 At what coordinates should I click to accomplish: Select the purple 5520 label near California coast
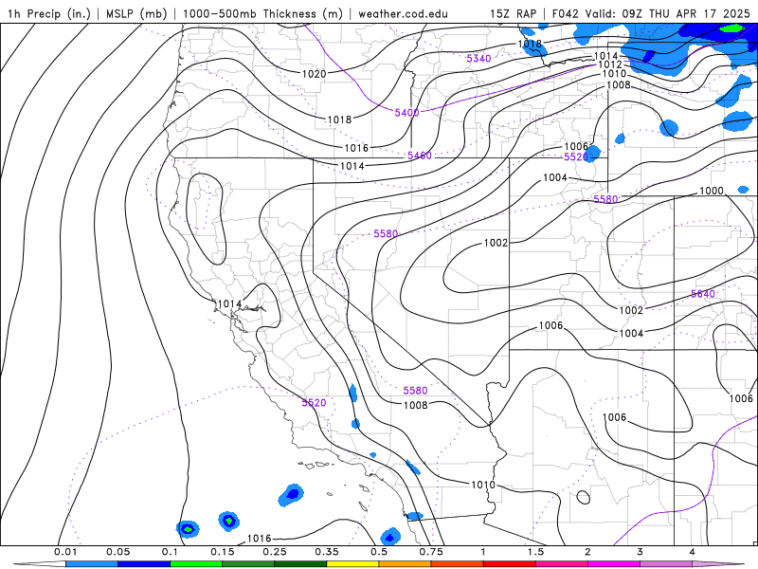point(315,402)
